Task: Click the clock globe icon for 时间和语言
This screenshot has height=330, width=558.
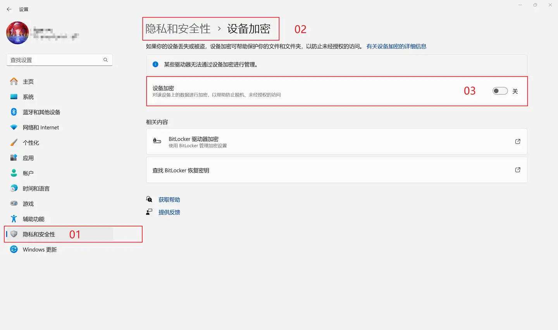Action: 14,188
